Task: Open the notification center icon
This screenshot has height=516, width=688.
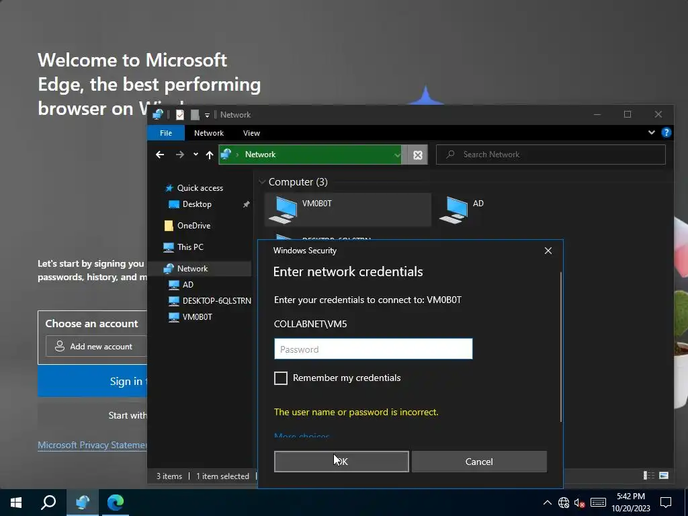Action: pyautogui.click(x=666, y=503)
